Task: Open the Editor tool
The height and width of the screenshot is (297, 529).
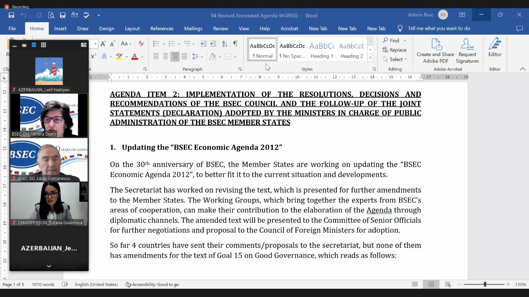Action: coord(495,49)
